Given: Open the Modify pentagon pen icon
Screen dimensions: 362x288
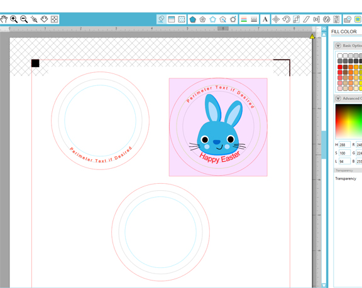Looking at the screenshot, I should coord(233,19).
